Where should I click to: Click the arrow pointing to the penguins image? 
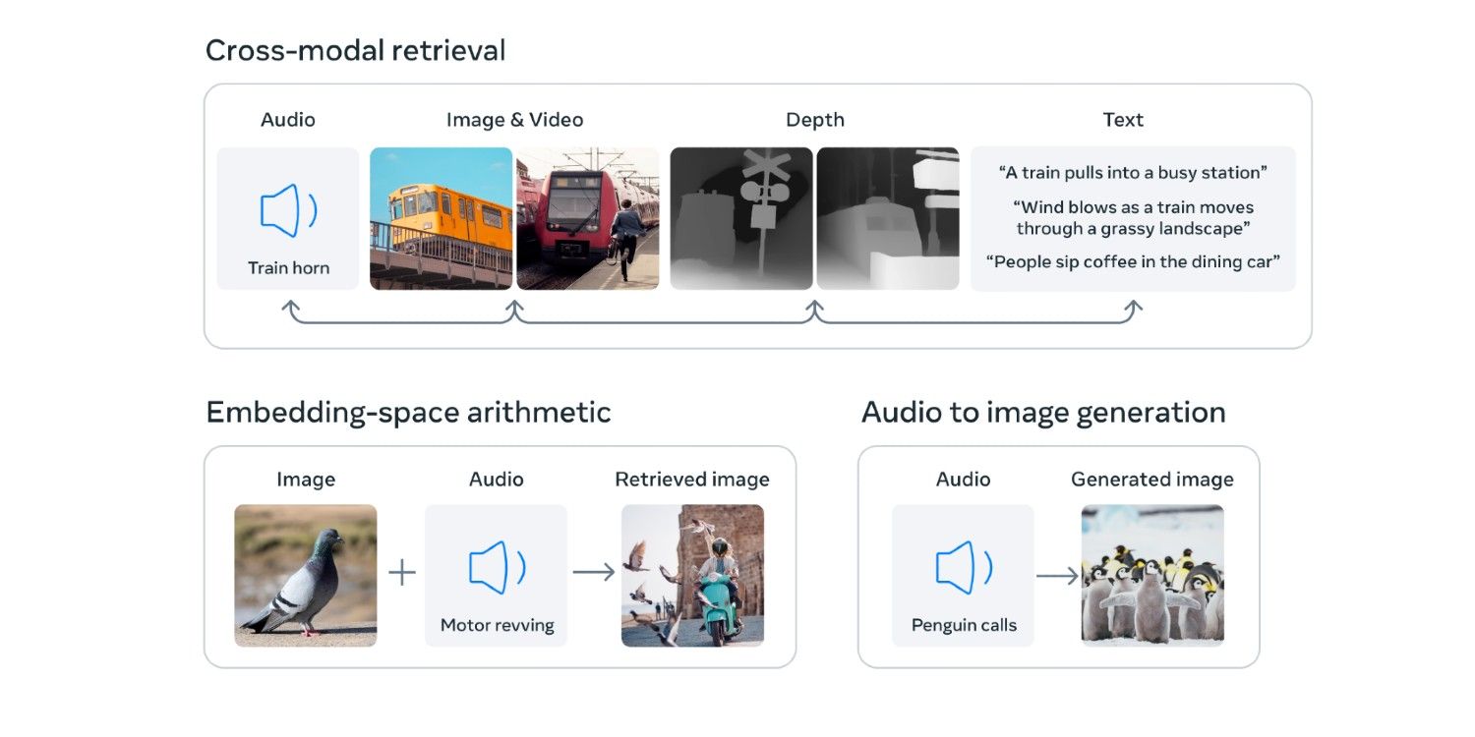(x=1057, y=575)
